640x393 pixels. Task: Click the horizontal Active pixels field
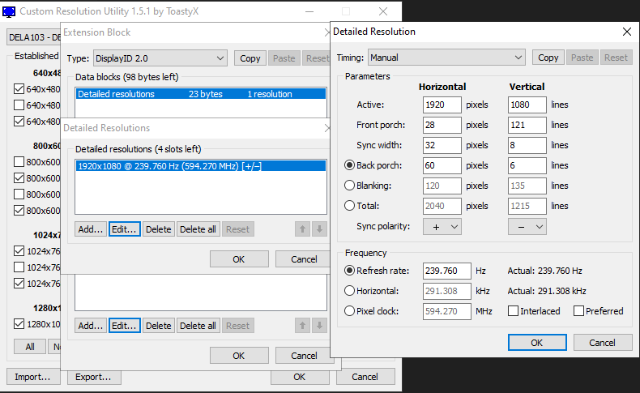(x=442, y=105)
